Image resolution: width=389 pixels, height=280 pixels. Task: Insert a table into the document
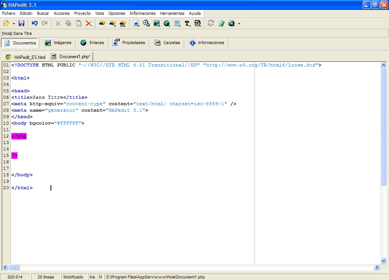[177, 23]
